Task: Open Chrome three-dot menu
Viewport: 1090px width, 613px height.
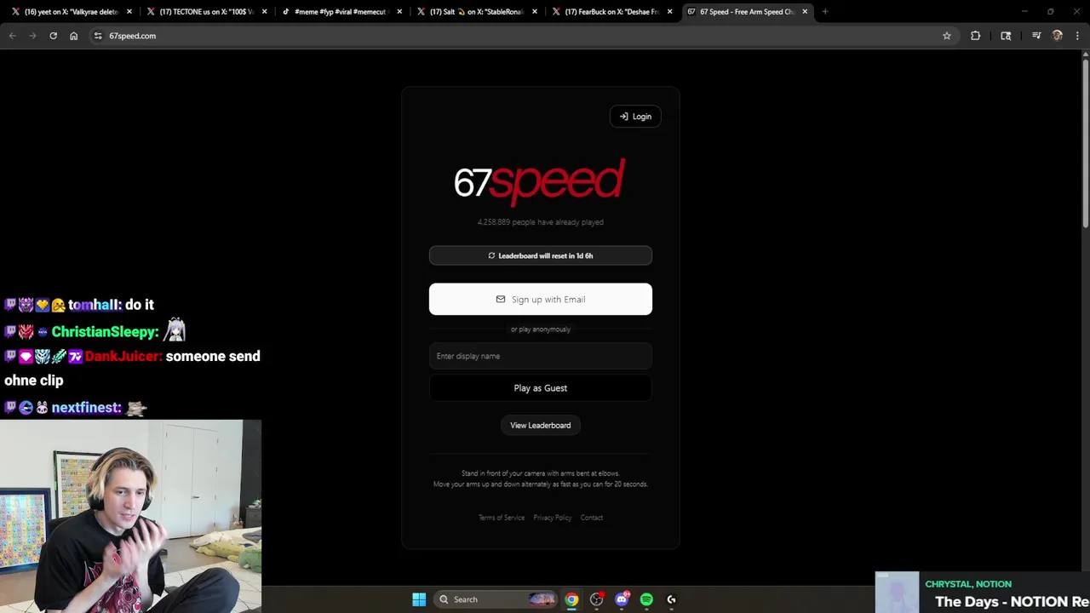Action: pyautogui.click(x=1077, y=36)
